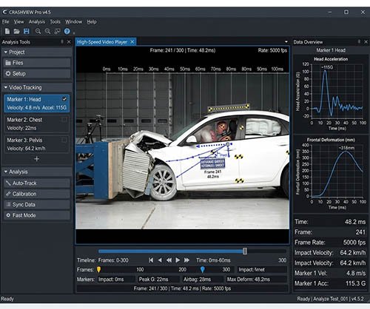The height and width of the screenshot is (309, 370).
Task: Uncheck the Marker 1: Head checkbox
Action: click(x=64, y=99)
